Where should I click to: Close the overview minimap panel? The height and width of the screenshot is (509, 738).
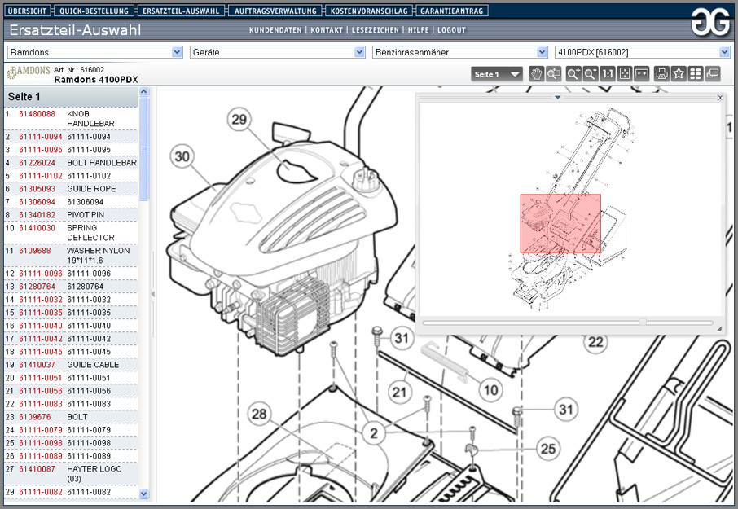[x=719, y=98]
